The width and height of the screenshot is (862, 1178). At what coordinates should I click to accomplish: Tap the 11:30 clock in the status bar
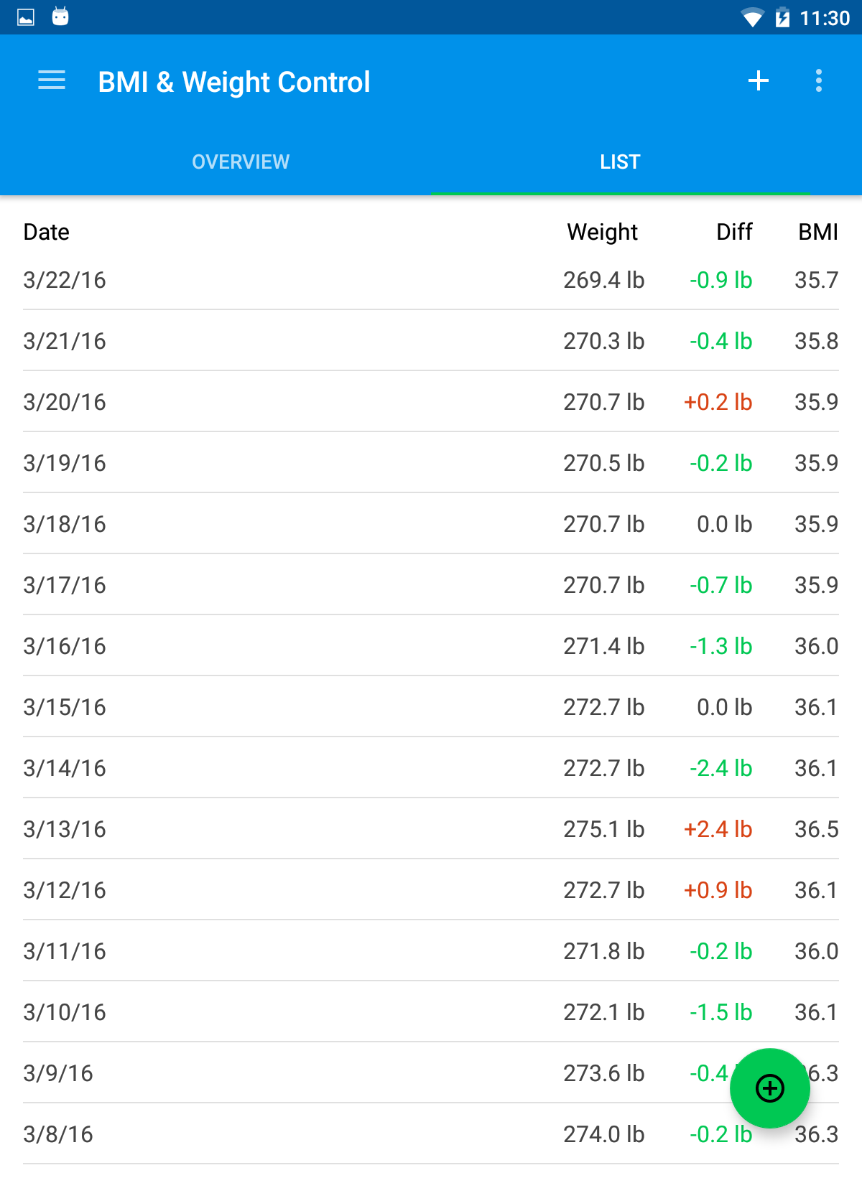825,18
